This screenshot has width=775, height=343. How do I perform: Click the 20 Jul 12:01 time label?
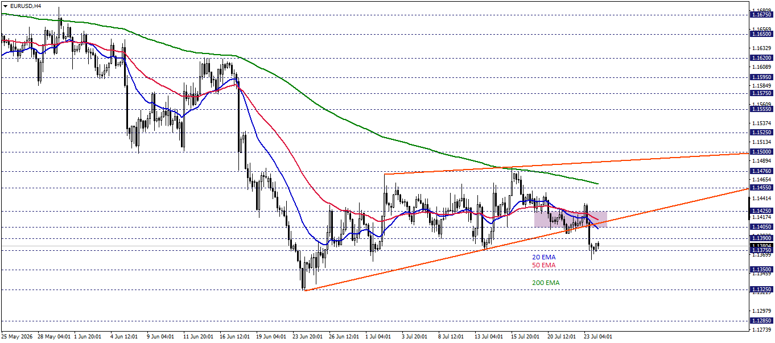pyautogui.click(x=562, y=337)
